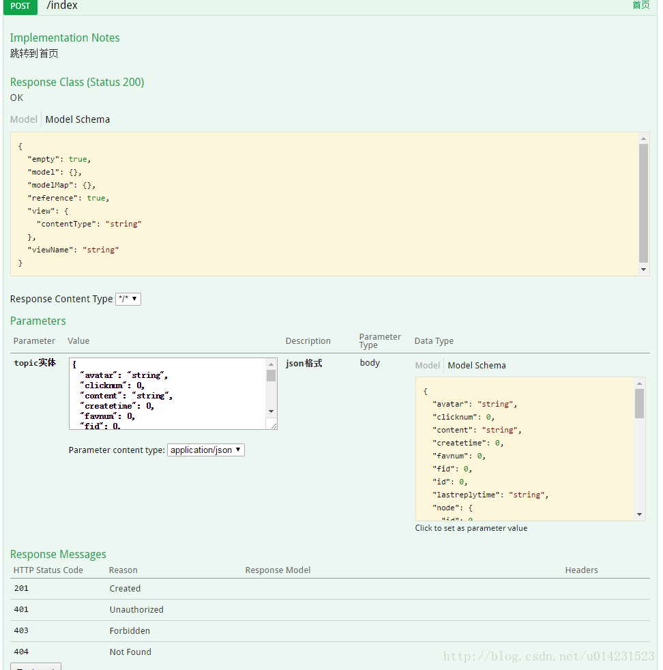This screenshot has height=670, width=663.
Task: Click the data type schema scroll-down arrow
Action: 639,514
